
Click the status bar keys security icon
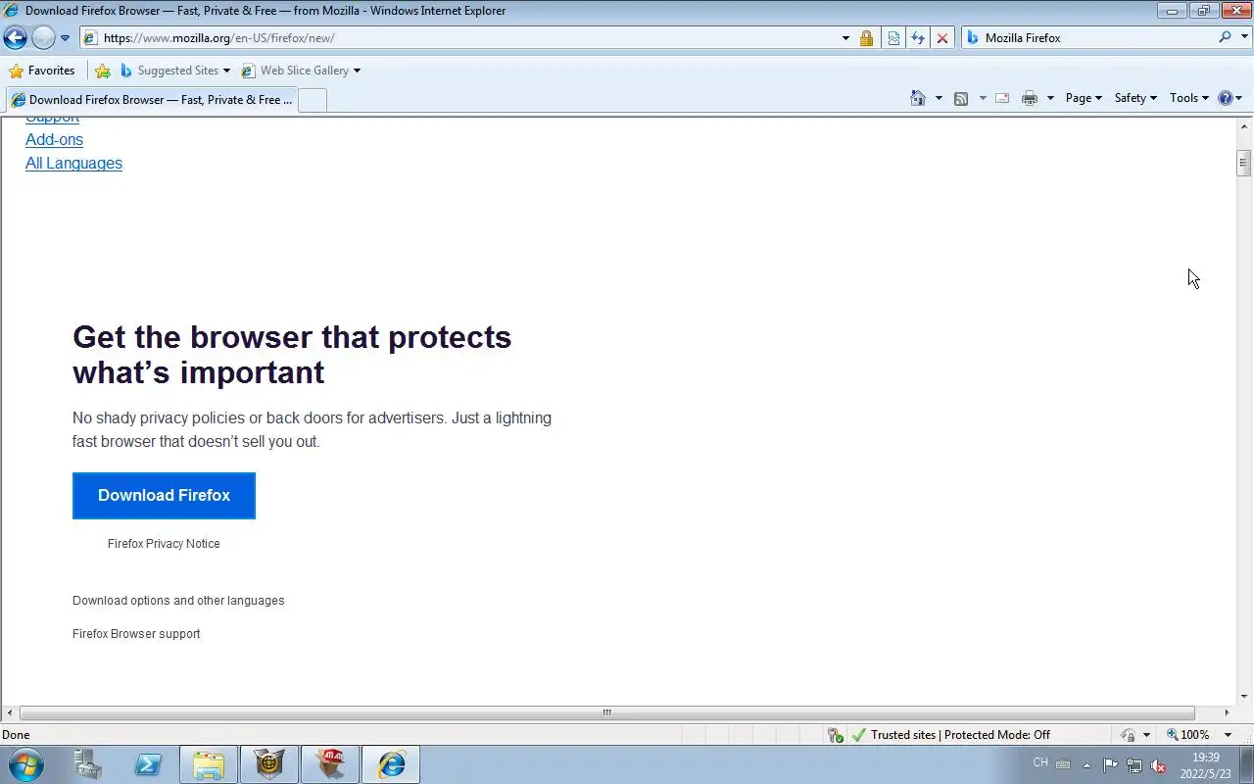tap(836, 735)
